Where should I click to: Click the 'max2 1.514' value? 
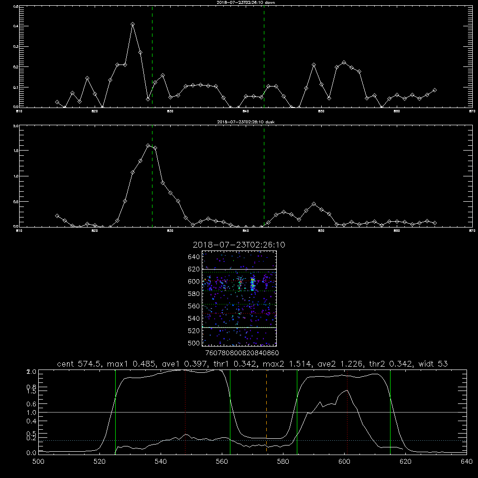[286, 364]
